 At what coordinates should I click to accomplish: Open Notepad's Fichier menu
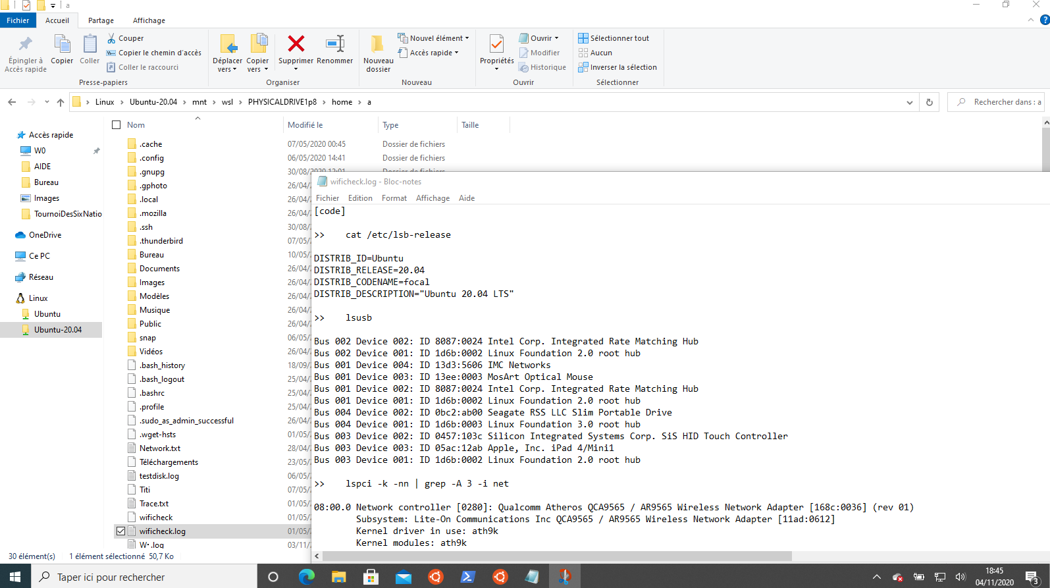pos(327,198)
